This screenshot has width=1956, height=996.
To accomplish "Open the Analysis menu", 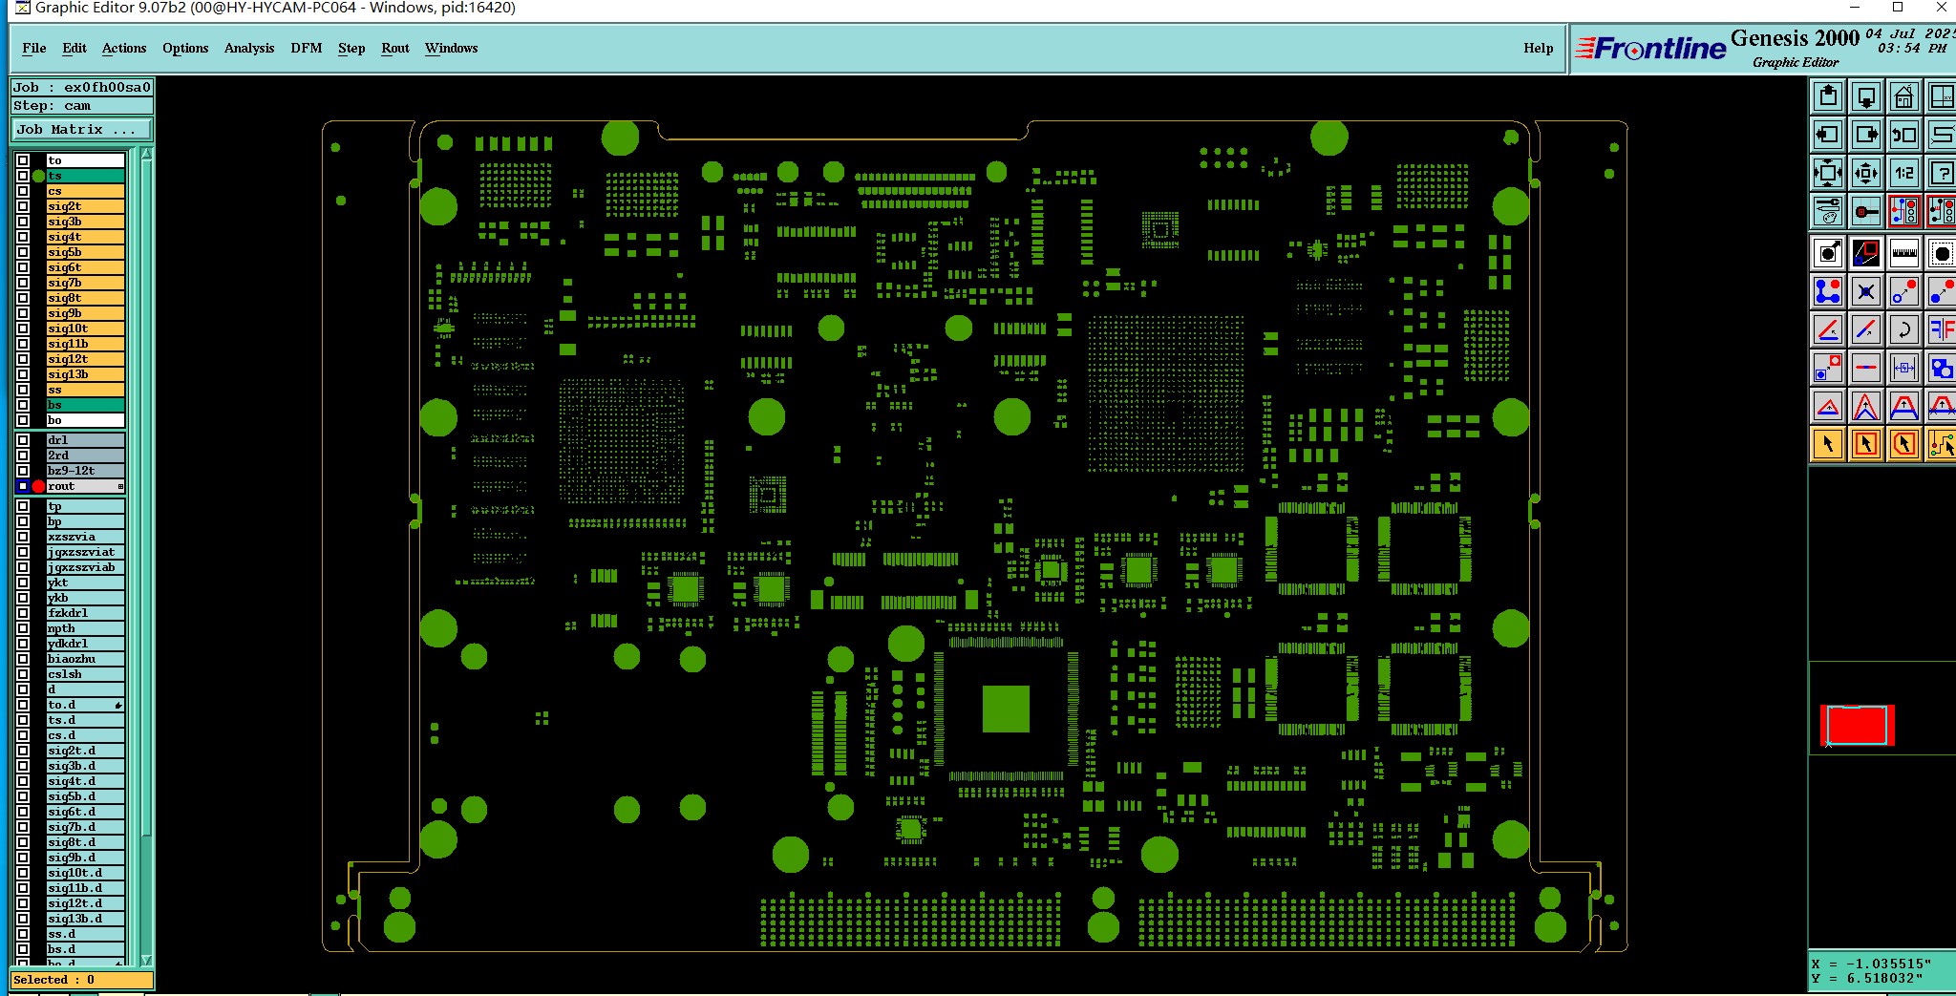I will 249,48.
